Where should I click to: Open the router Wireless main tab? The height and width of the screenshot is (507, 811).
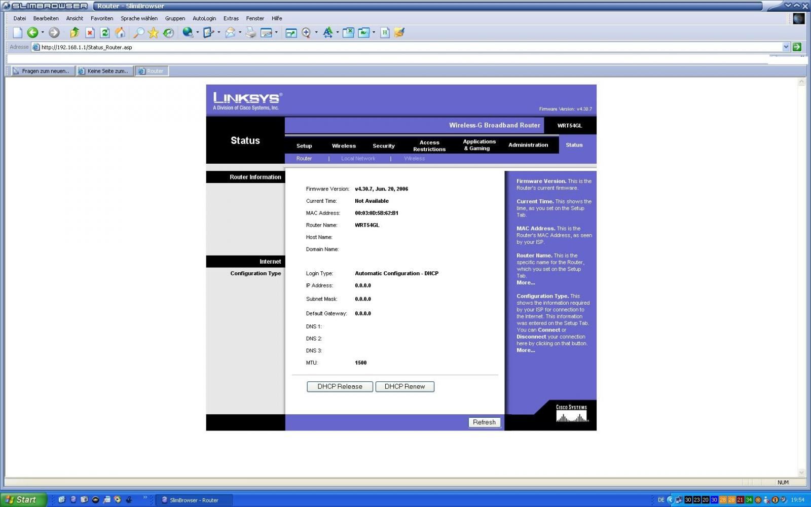click(x=344, y=146)
